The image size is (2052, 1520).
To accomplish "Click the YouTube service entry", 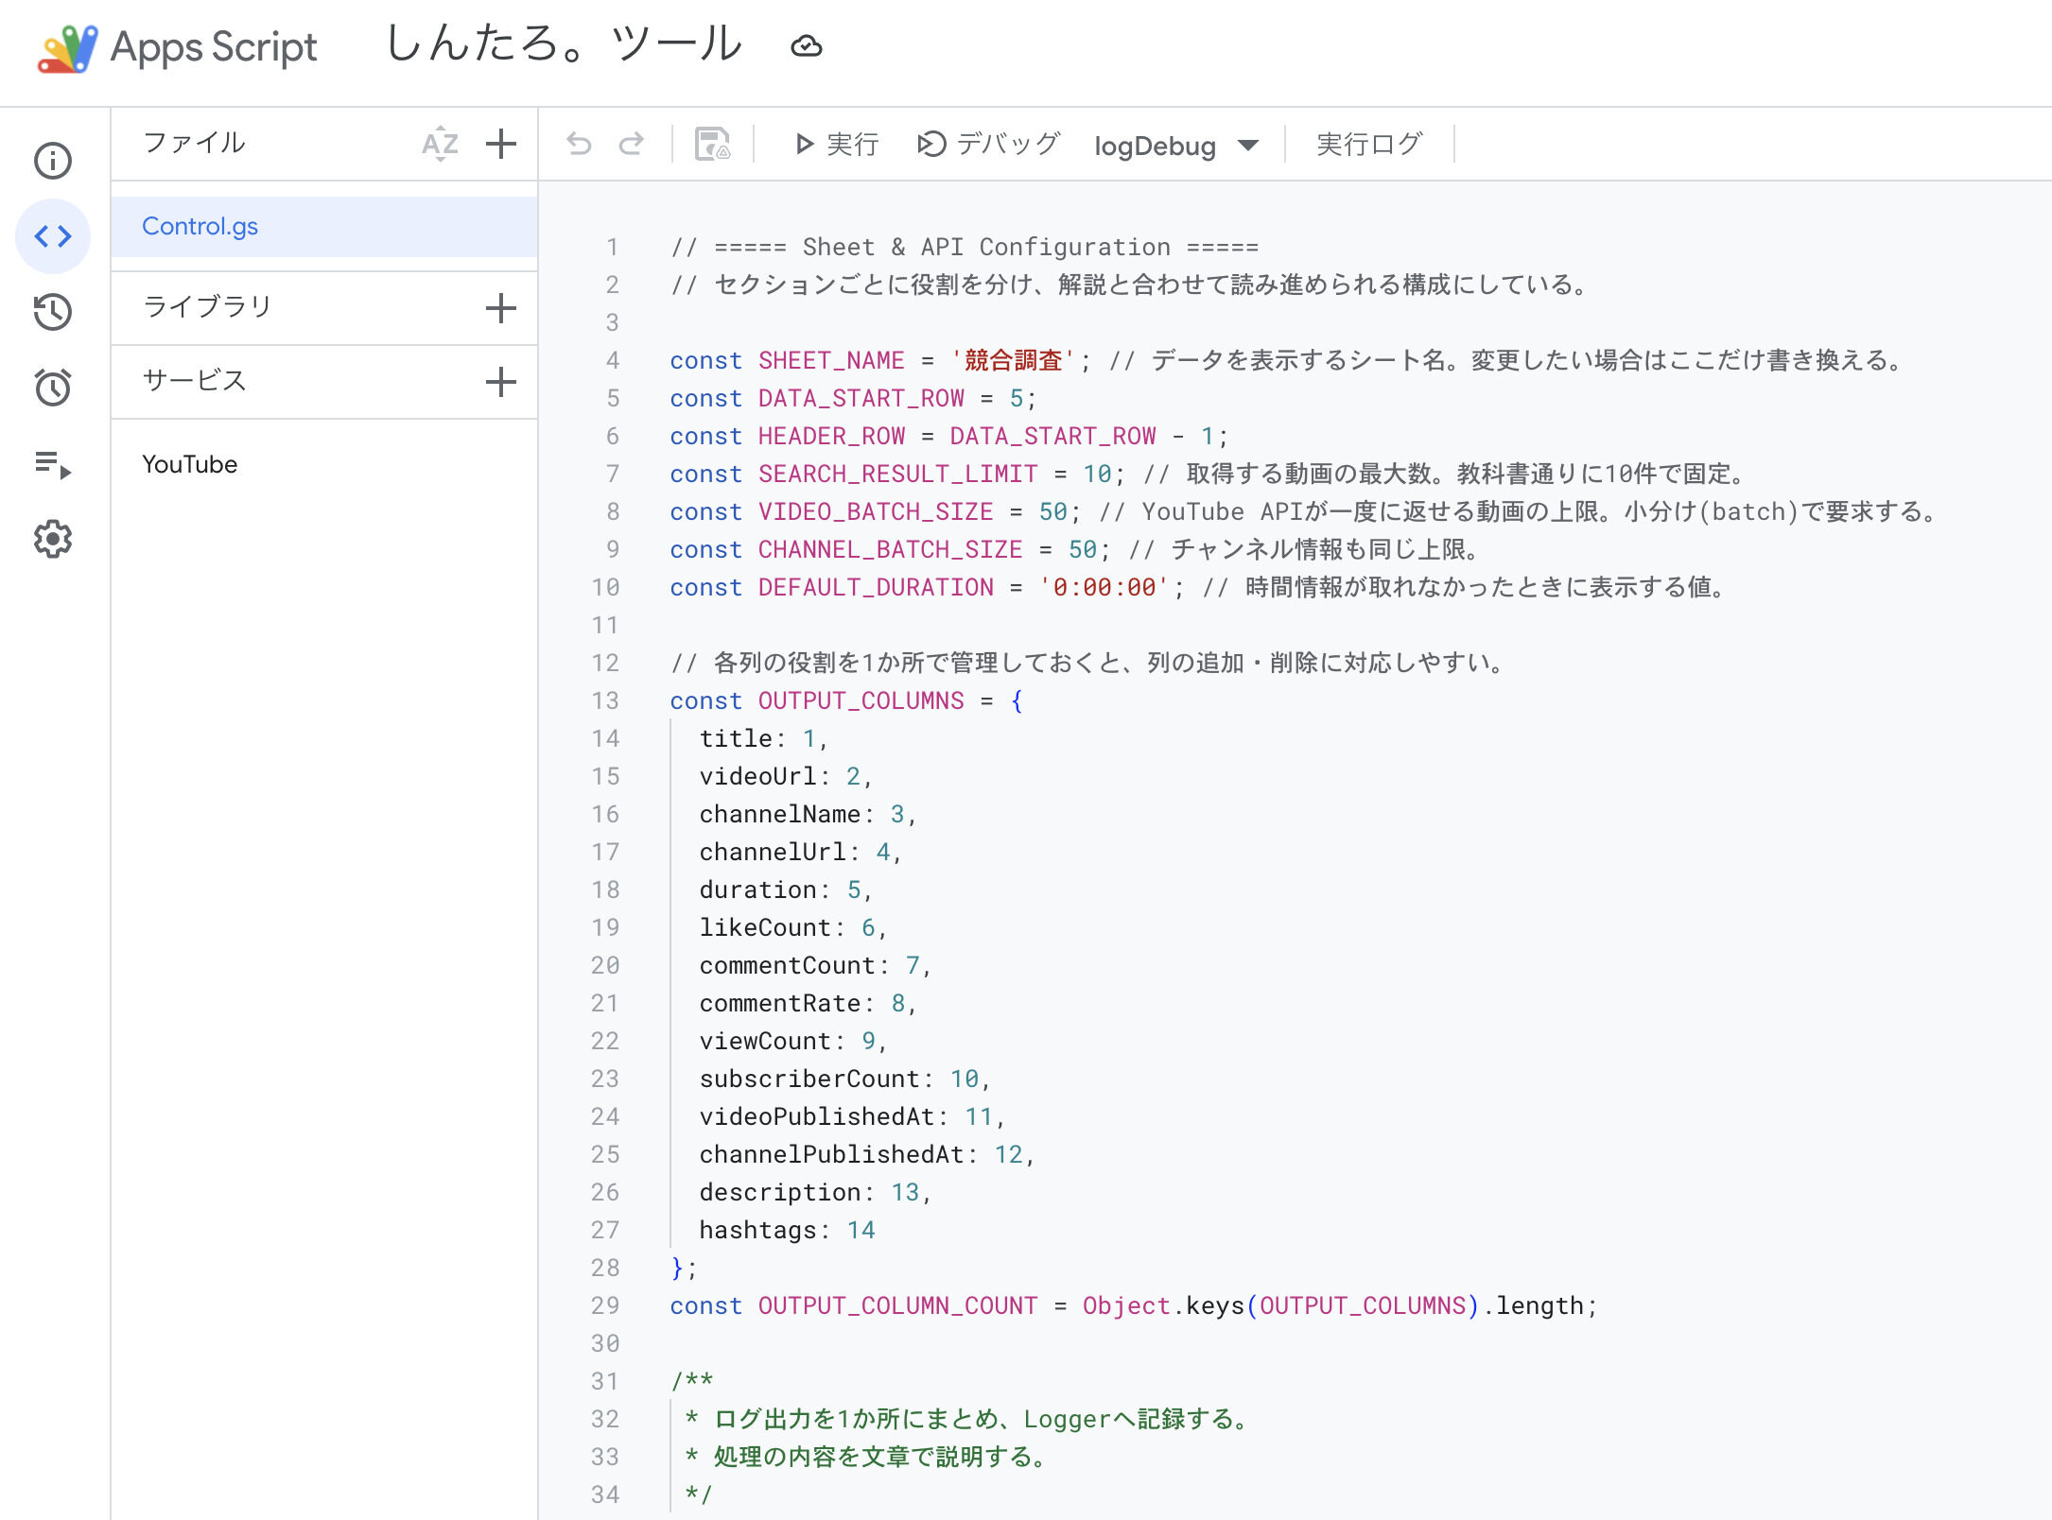I will click(190, 464).
